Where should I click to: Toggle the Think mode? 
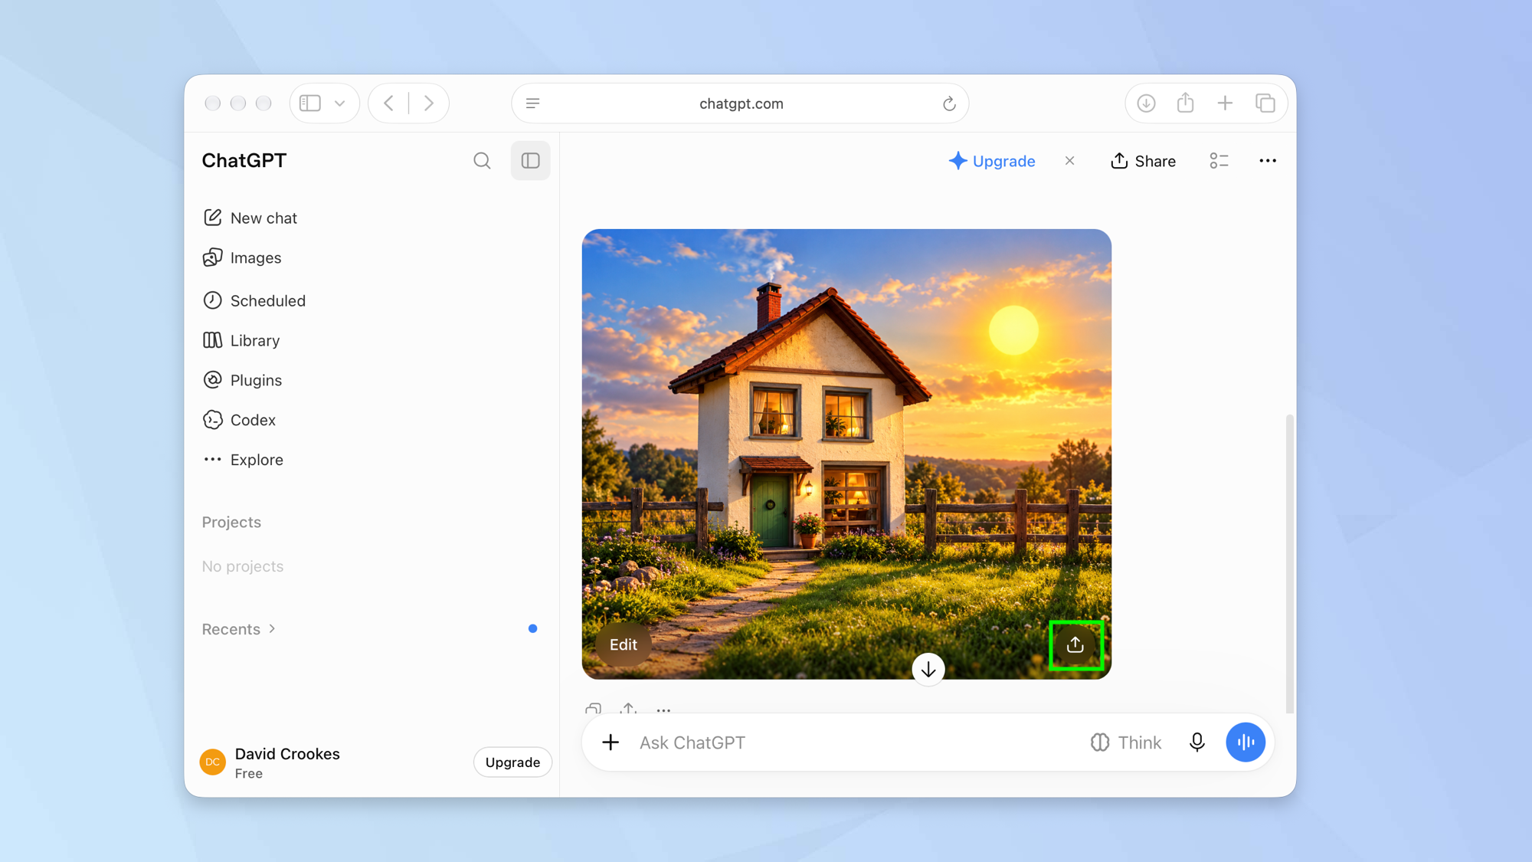(x=1126, y=742)
